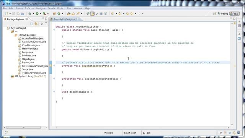245x138 pixels.
Task: Collapse the doSomethingPublic fold marker
Action: point(54,49)
